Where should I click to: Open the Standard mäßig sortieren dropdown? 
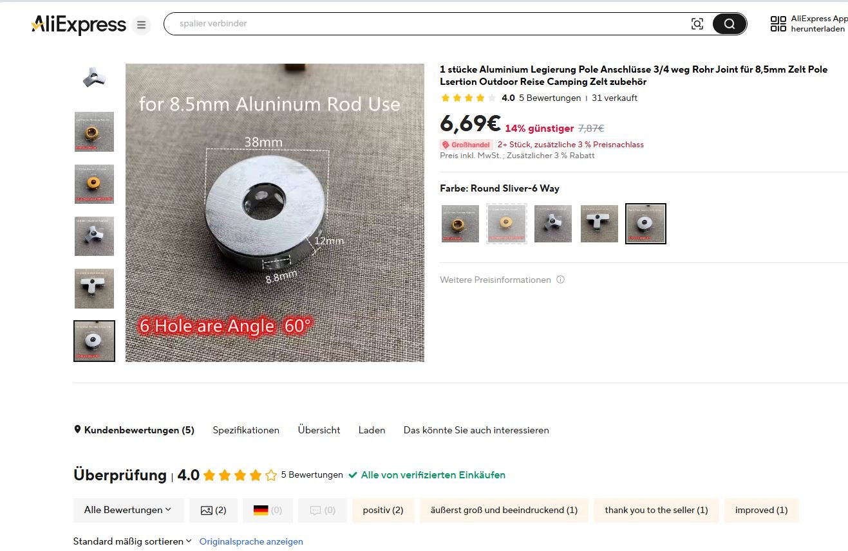132,541
